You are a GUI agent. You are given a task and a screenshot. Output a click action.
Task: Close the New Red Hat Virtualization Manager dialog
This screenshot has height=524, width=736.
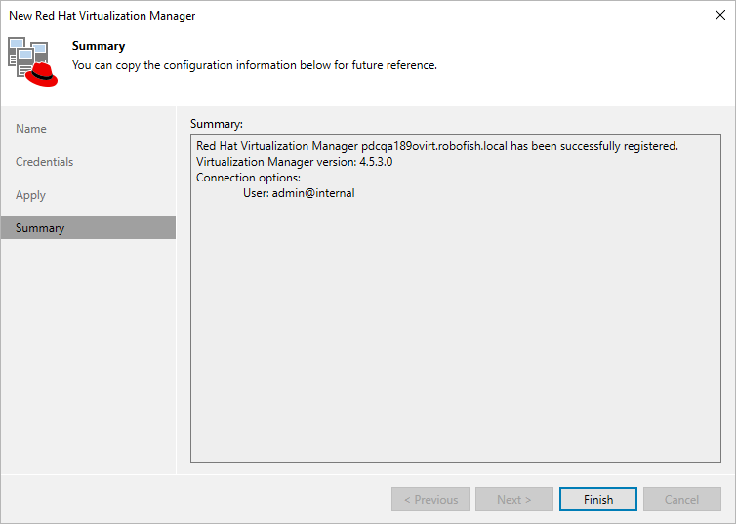coord(718,15)
